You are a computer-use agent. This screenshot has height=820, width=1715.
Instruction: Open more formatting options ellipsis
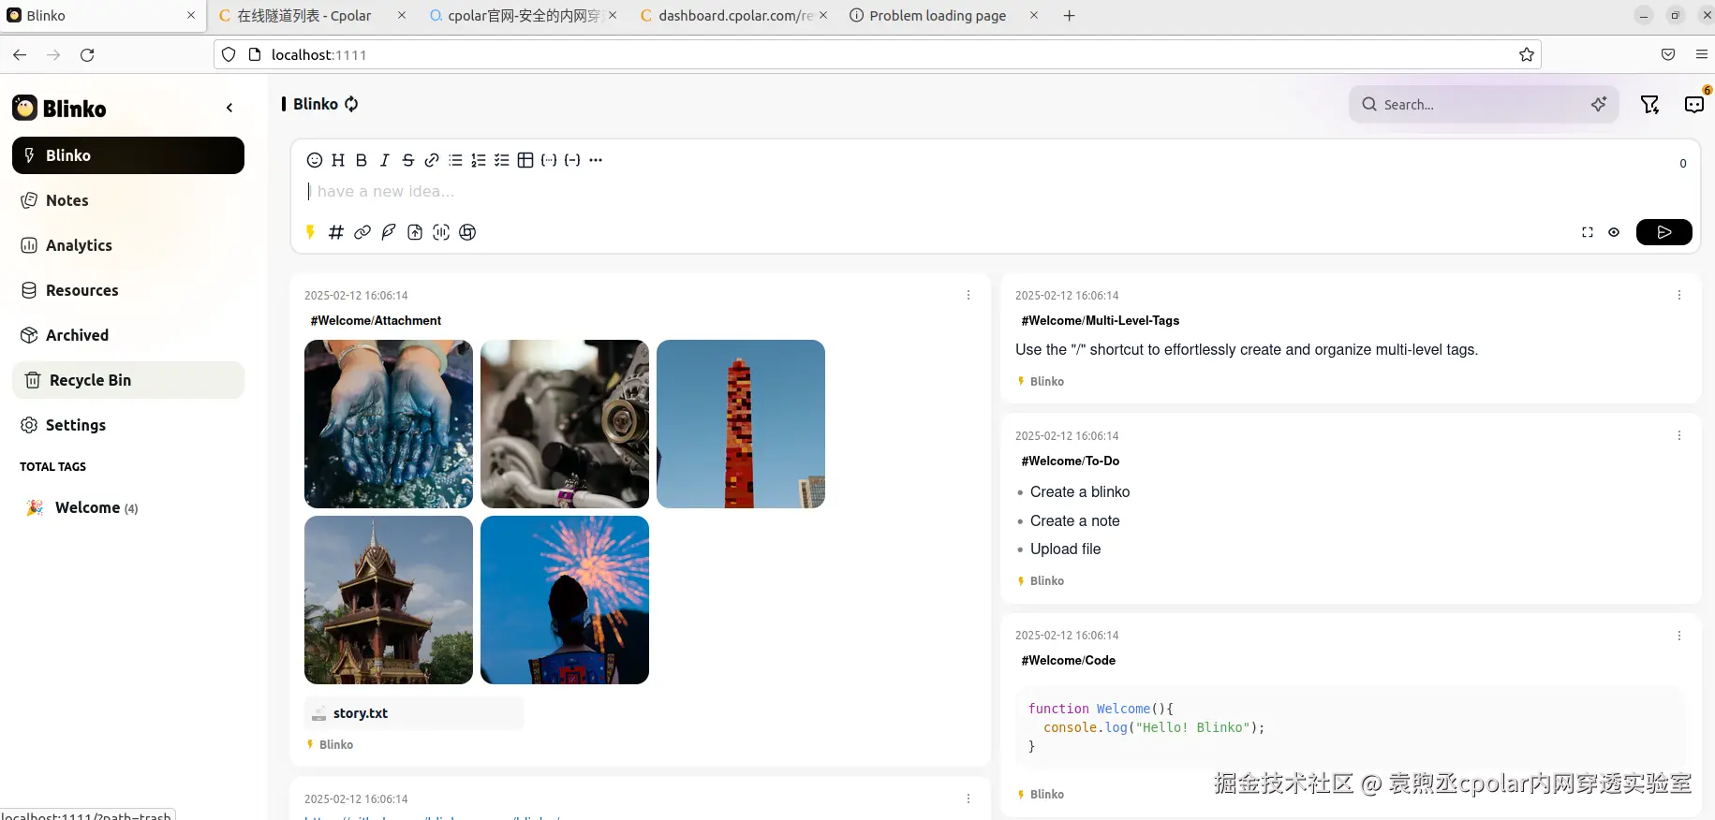point(596,160)
